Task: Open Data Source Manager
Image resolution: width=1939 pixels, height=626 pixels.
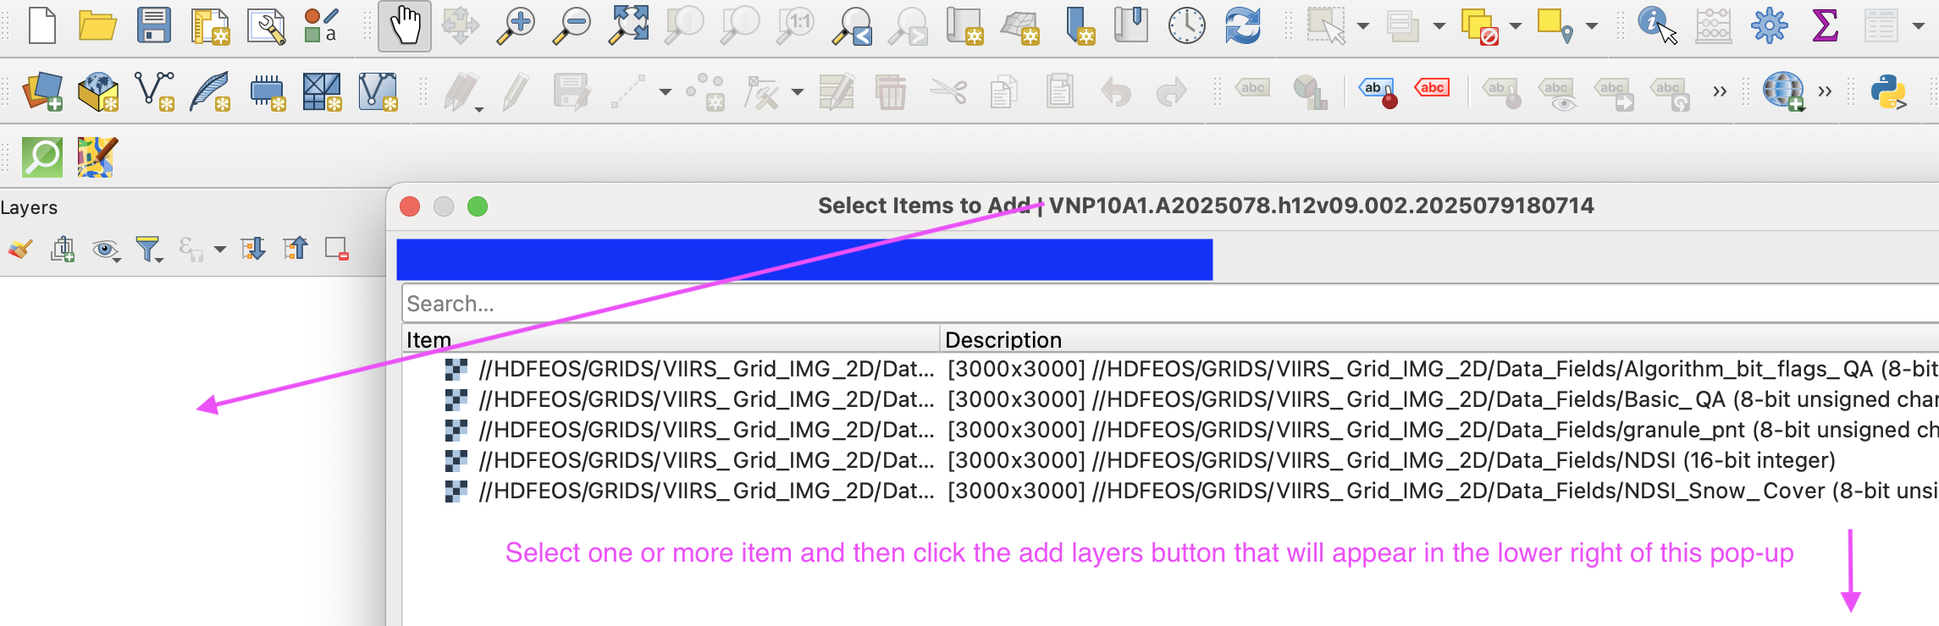Action: (x=42, y=91)
